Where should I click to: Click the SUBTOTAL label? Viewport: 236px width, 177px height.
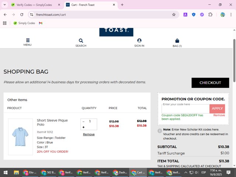[x=167, y=147]
